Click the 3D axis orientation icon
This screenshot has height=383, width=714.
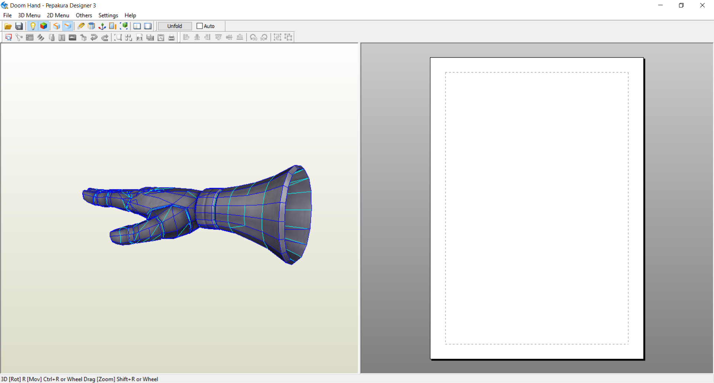coord(102,26)
